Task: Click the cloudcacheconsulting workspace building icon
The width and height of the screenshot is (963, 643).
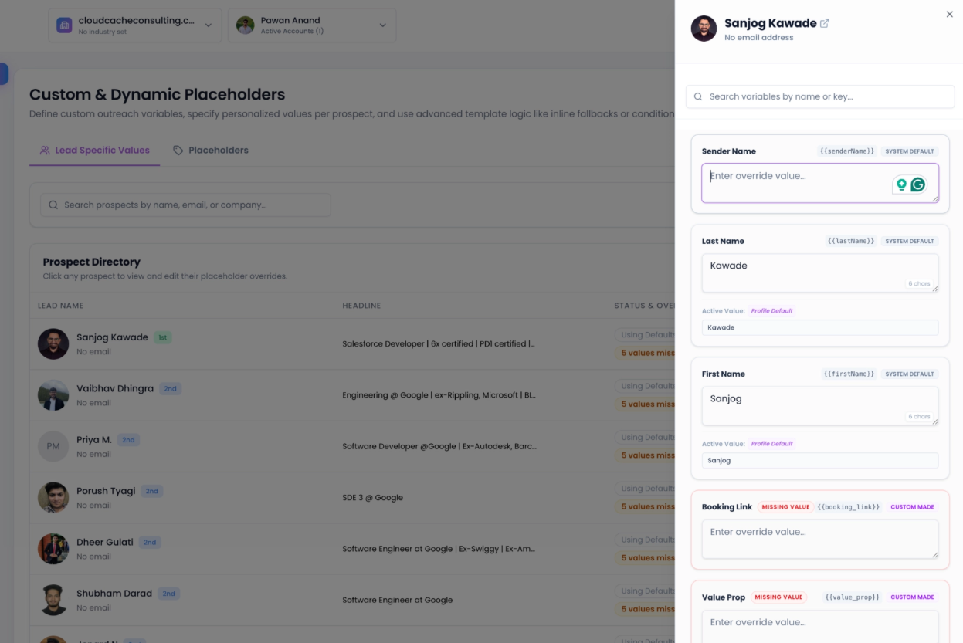Action: tap(65, 25)
